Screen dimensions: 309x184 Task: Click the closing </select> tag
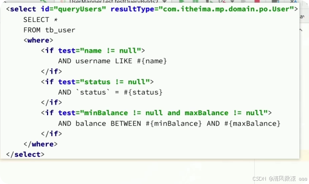point(25,154)
